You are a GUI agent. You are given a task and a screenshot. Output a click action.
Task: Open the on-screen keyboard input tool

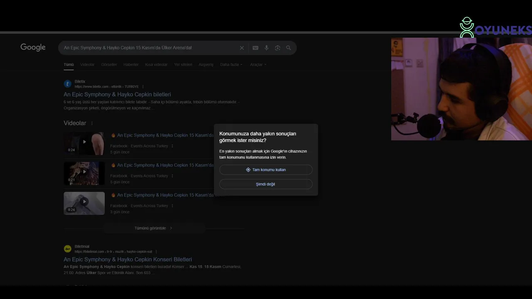(x=255, y=48)
